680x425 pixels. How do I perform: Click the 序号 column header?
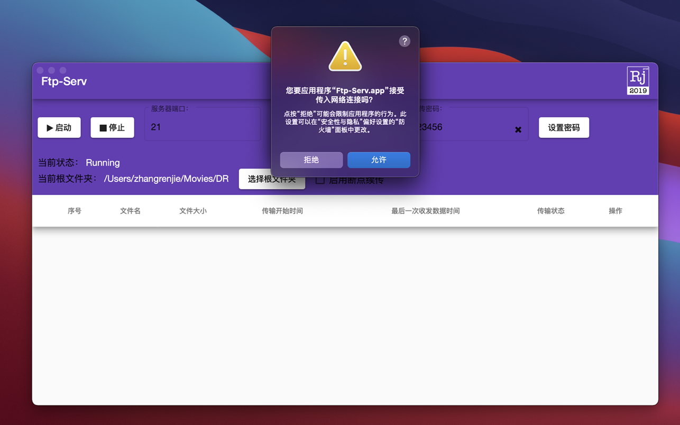coord(75,211)
